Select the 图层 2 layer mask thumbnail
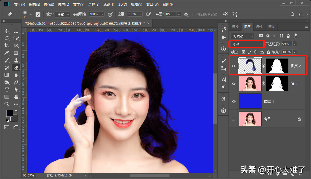Image resolution: width=311 pixels, height=179 pixels. coord(277,66)
